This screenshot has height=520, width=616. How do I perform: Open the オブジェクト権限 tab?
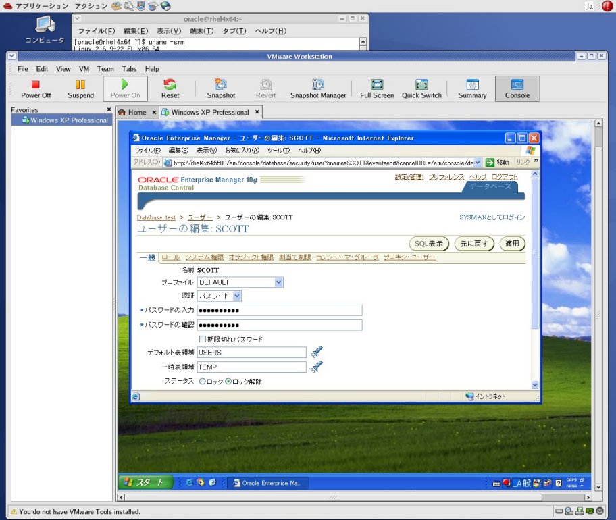click(x=251, y=257)
